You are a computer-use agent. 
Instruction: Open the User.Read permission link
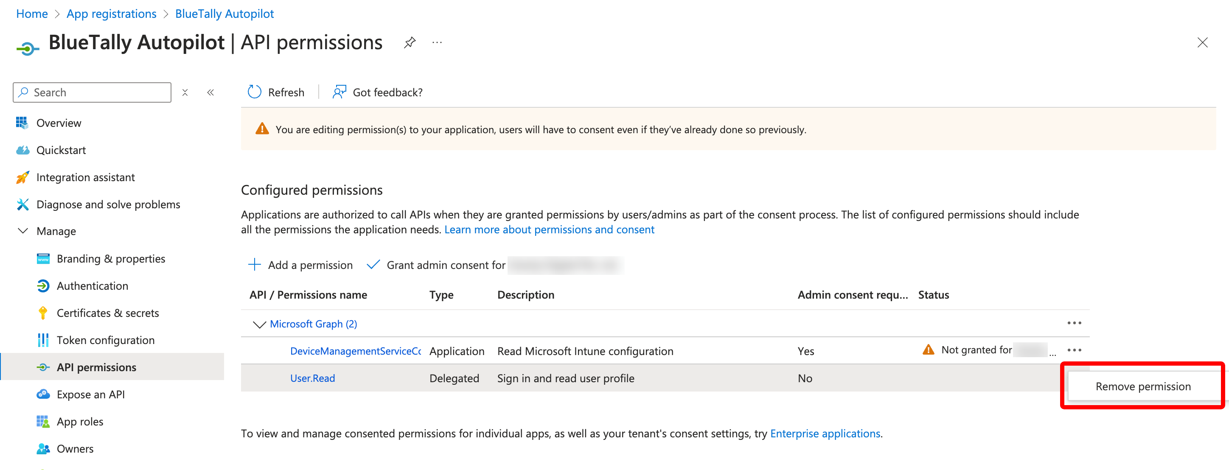coord(312,378)
